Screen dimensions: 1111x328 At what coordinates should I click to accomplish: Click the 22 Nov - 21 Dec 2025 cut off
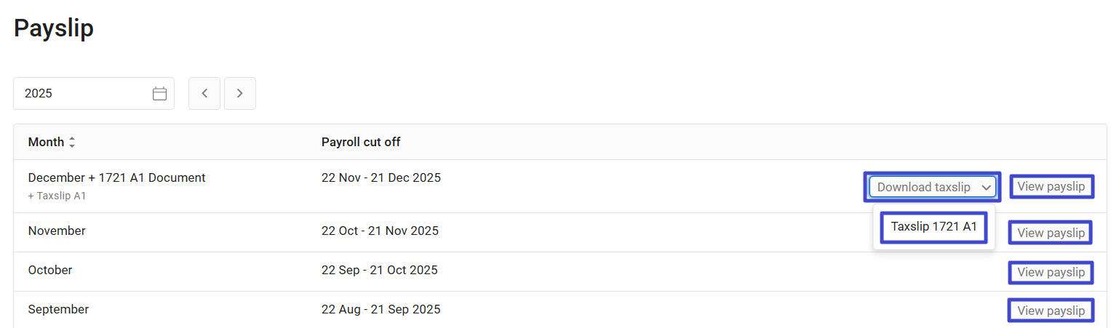click(x=381, y=177)
